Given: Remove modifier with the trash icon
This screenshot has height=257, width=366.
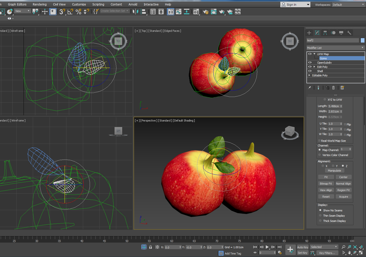Looking at the screenshot, I should pyautogui.click(x=333, y=88).
